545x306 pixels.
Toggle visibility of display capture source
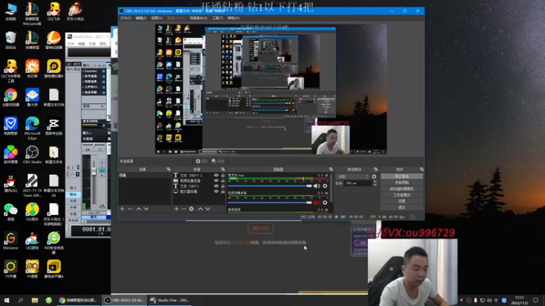(x=216, y=192)
